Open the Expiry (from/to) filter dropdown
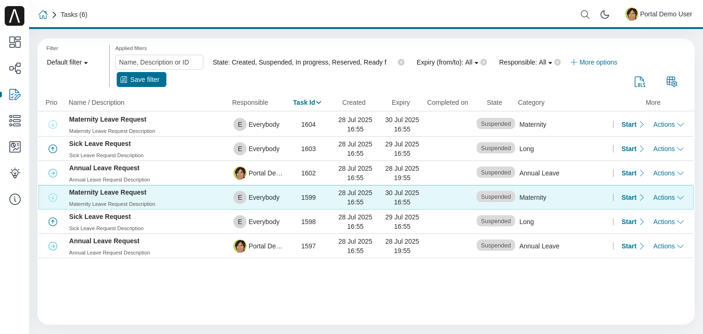Image resolution: width=703 pixels, height=334 pixels. coord(447,62)
